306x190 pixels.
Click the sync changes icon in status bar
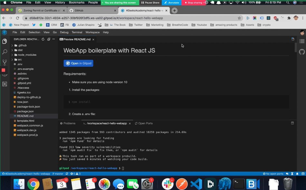point(66,174)
